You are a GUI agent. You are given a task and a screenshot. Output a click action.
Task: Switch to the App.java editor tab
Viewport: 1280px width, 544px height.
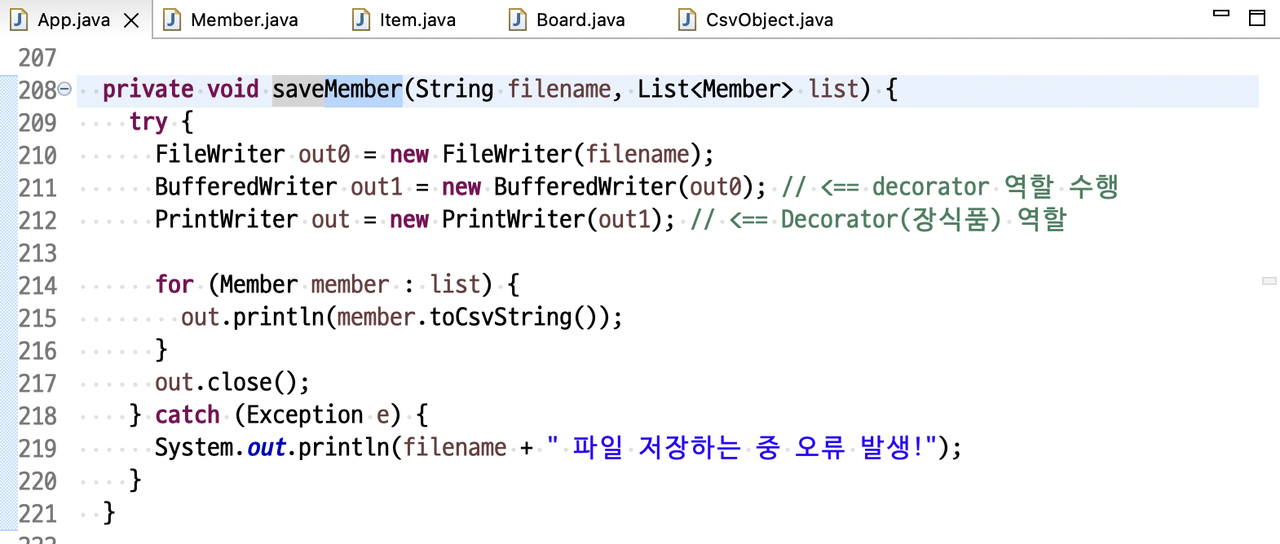click(73, 20)
